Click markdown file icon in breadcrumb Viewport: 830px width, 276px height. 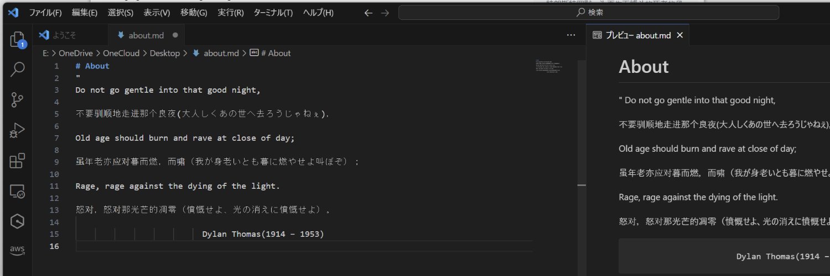click(x=196, y=53)
